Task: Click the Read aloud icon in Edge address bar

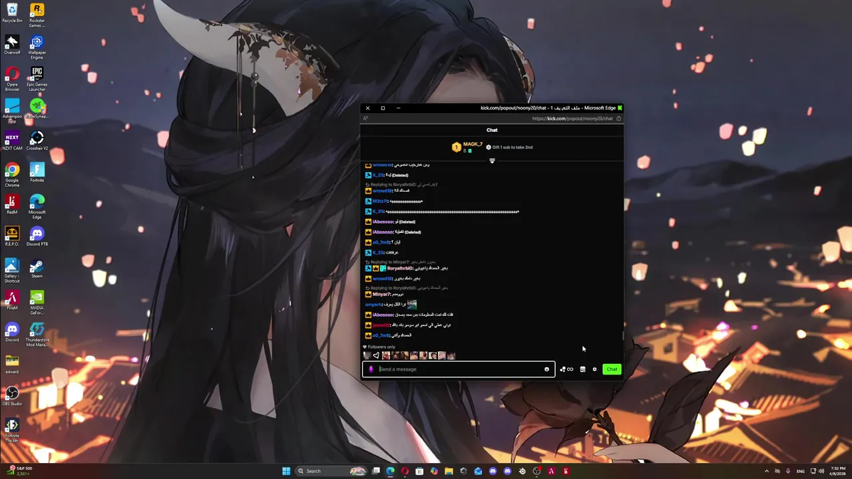Action: pos(365,118)
